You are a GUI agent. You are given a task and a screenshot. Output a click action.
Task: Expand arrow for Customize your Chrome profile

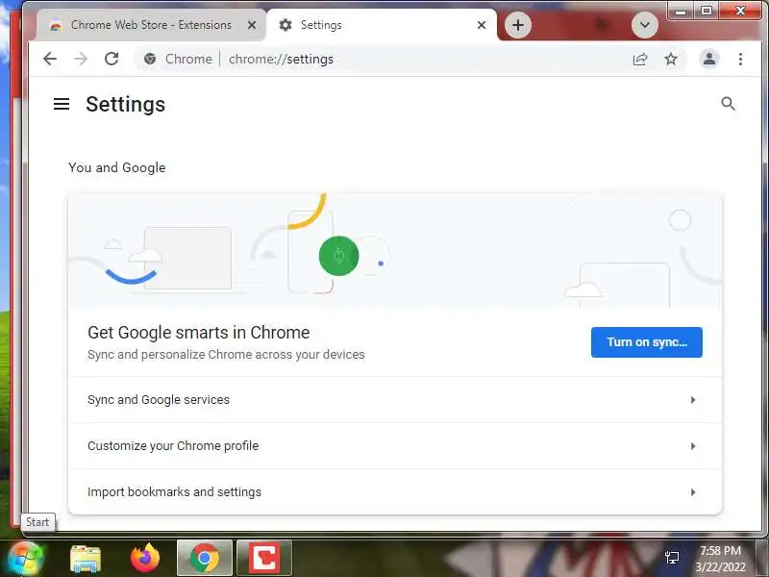click(693, 446)
